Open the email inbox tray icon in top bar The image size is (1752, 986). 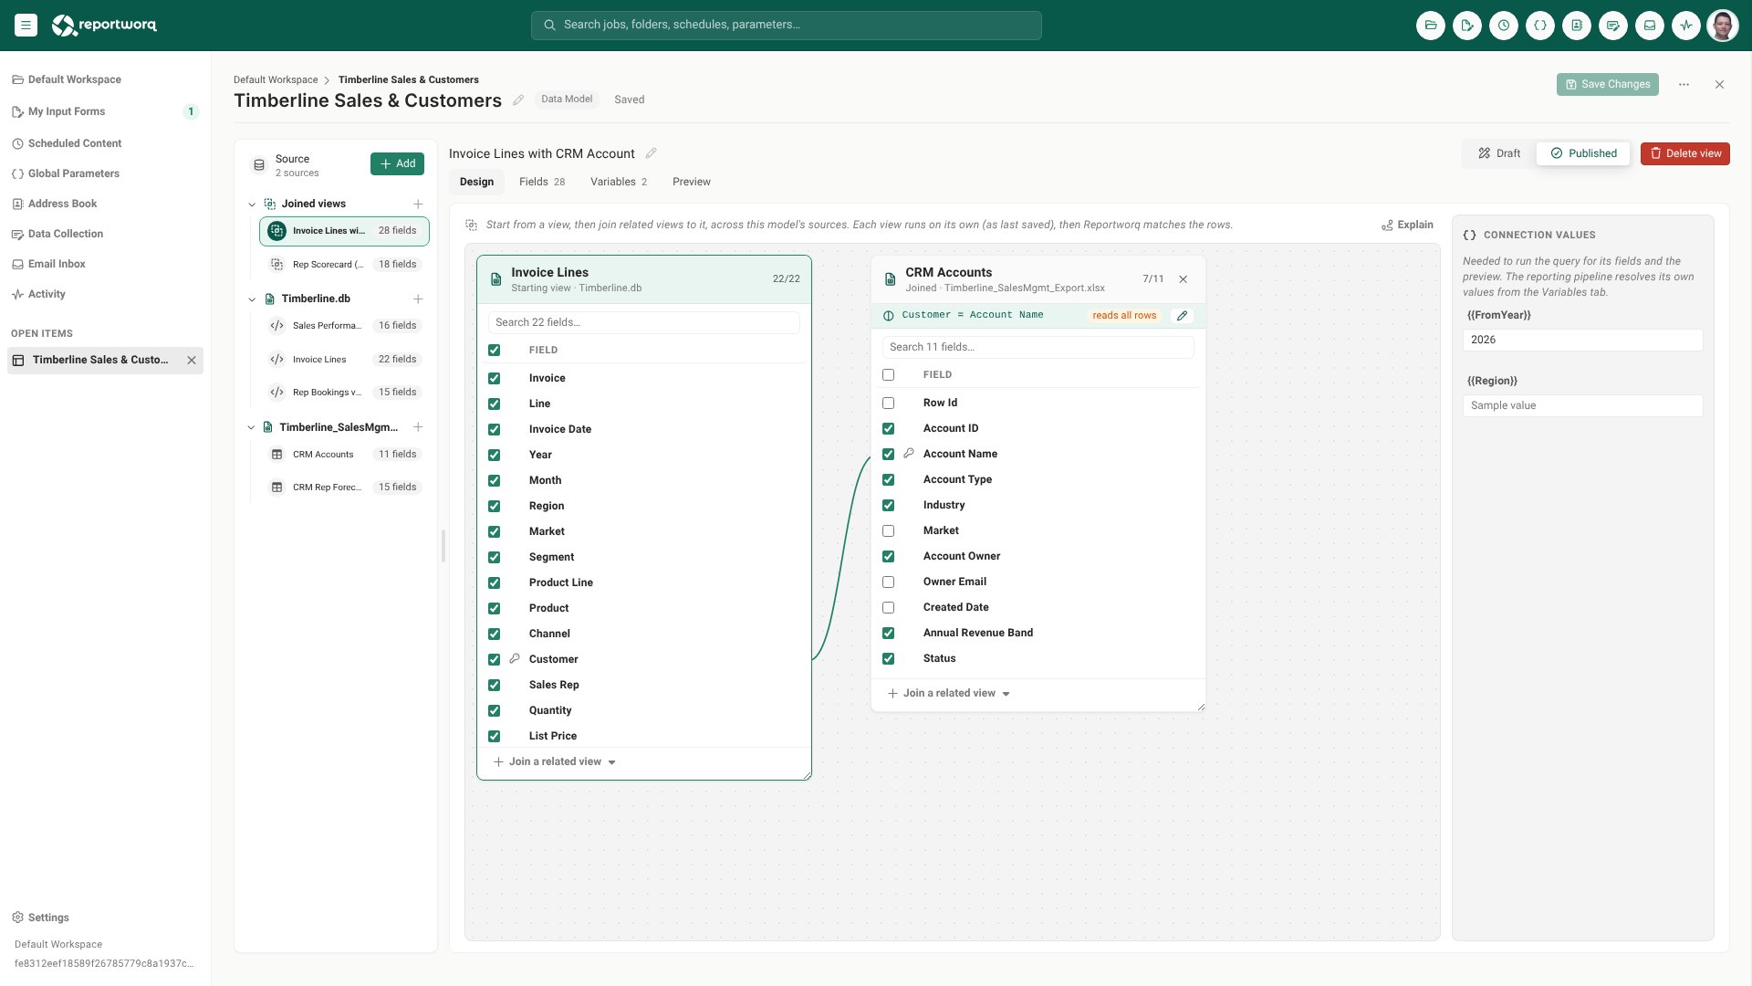[x=1650, y=26]
